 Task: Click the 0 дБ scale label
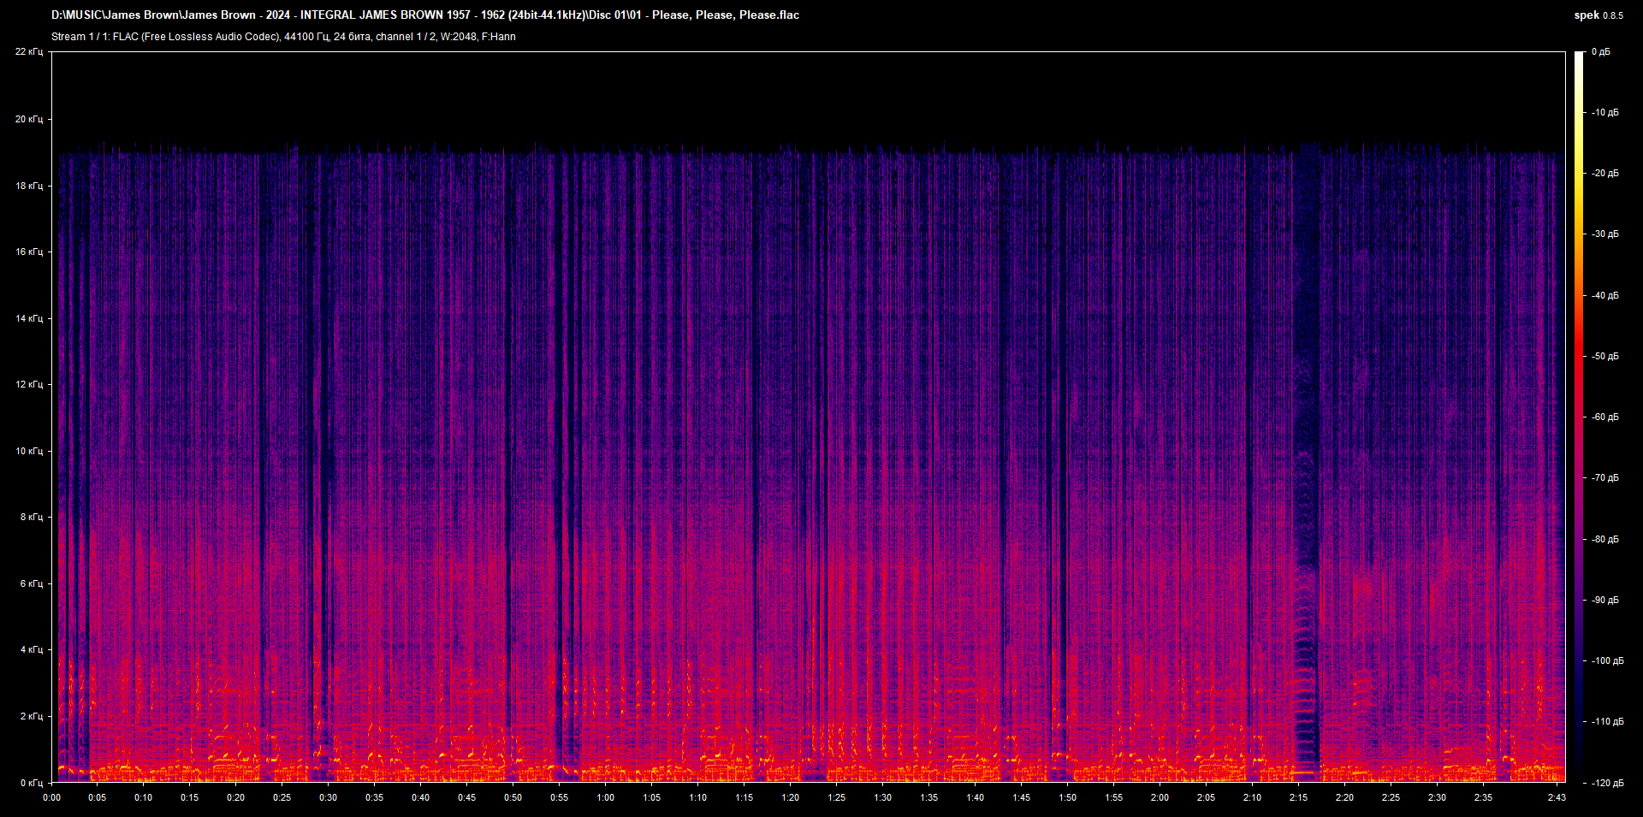[x=1600, y=52]
